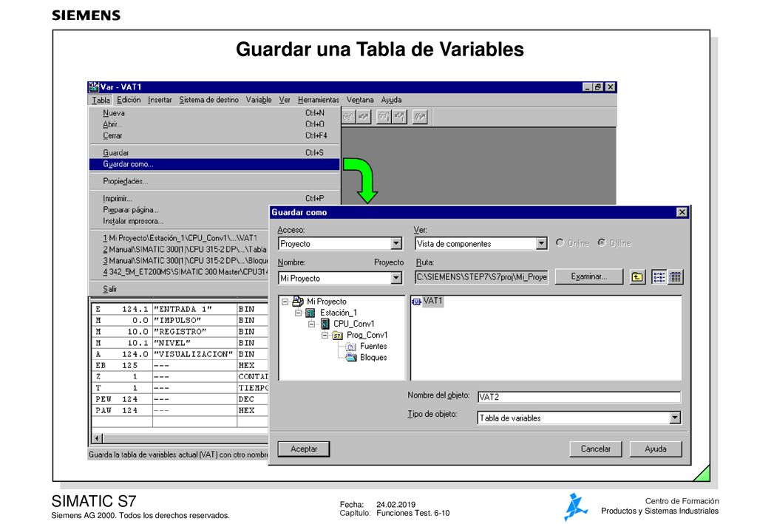Open recent file 1 Mi Proyecto\Estación_1
The width and height of the screenshot is (757, 524).
(180, 238)
